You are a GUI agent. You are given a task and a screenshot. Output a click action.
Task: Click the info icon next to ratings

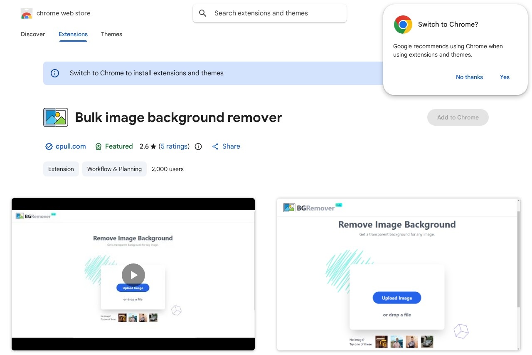pos(198,146)
